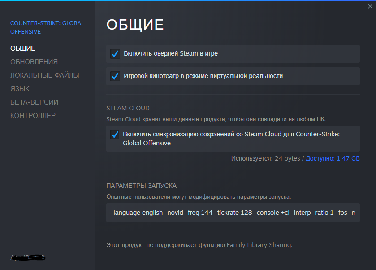
Task: Click the Steam Cloud description sentence
Action: [216, 119]
